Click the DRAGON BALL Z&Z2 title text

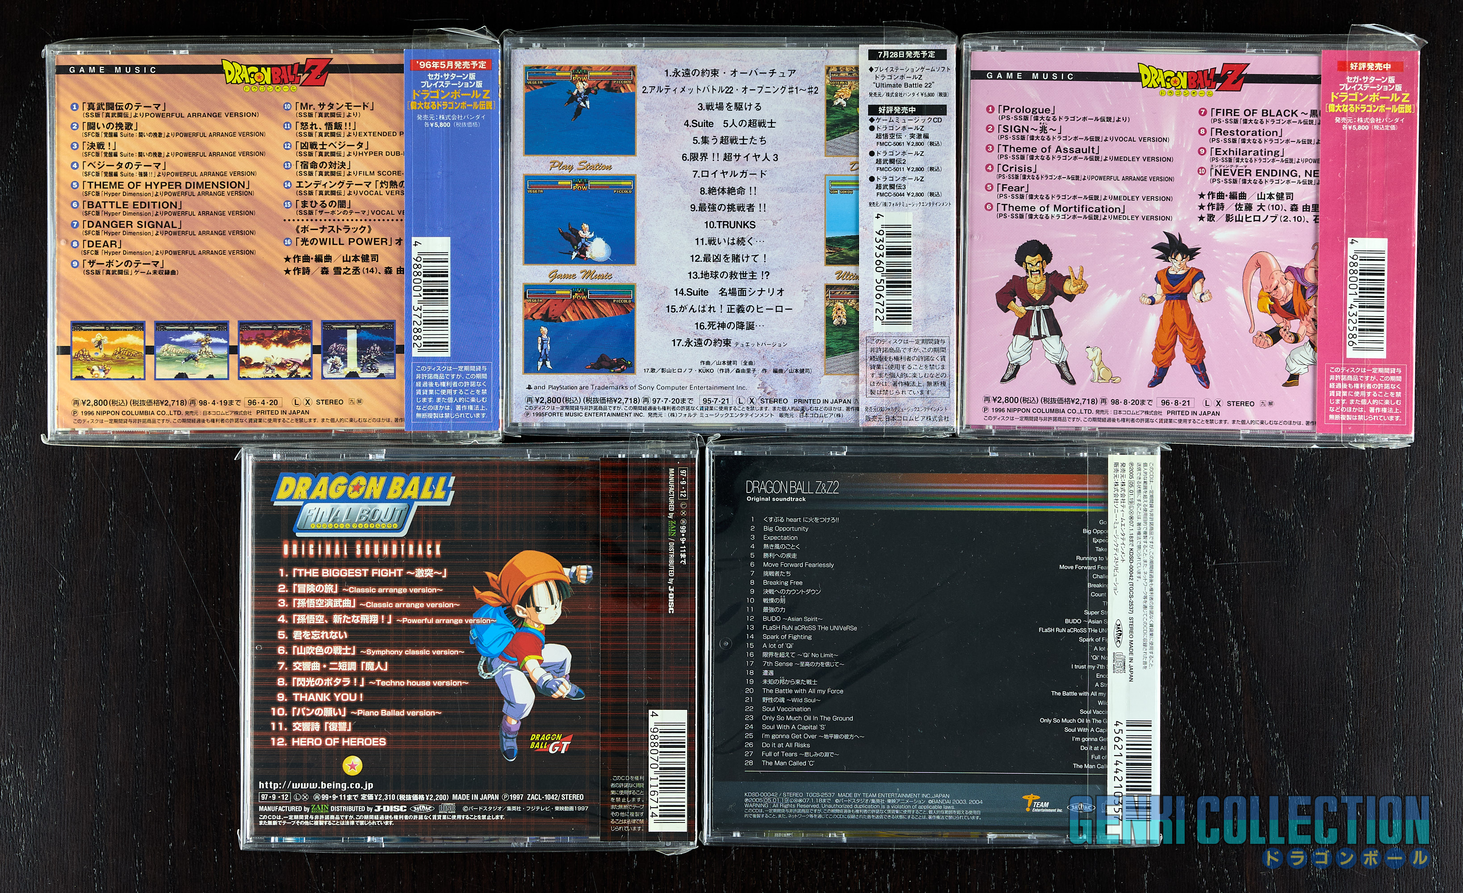[792, 488]
